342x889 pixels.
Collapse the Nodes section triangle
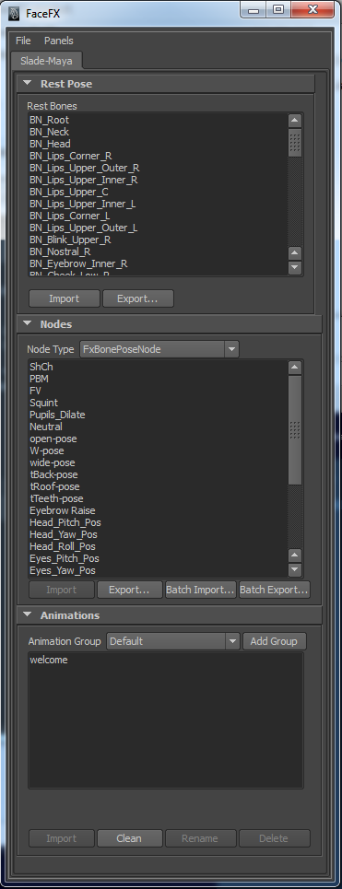click(x=28, y=323)
